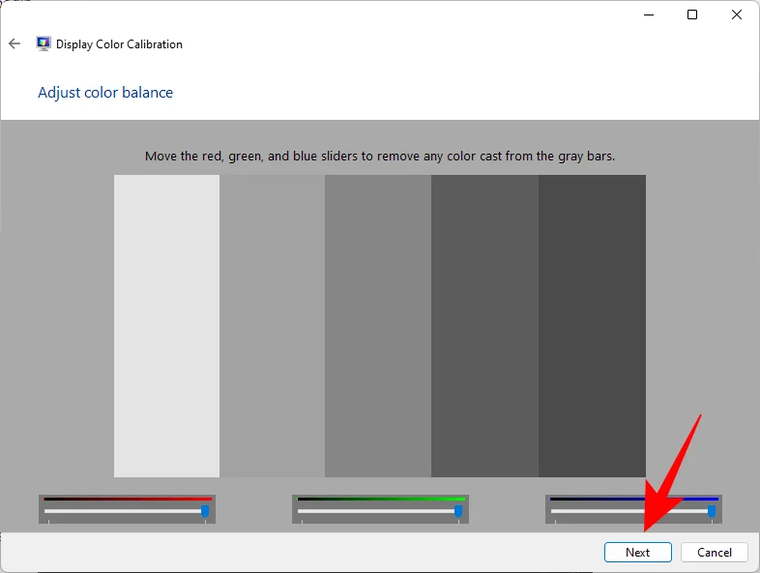Click Next to continue calibration
This screenshot has width=760, height=573.
[x=637, y=552]
